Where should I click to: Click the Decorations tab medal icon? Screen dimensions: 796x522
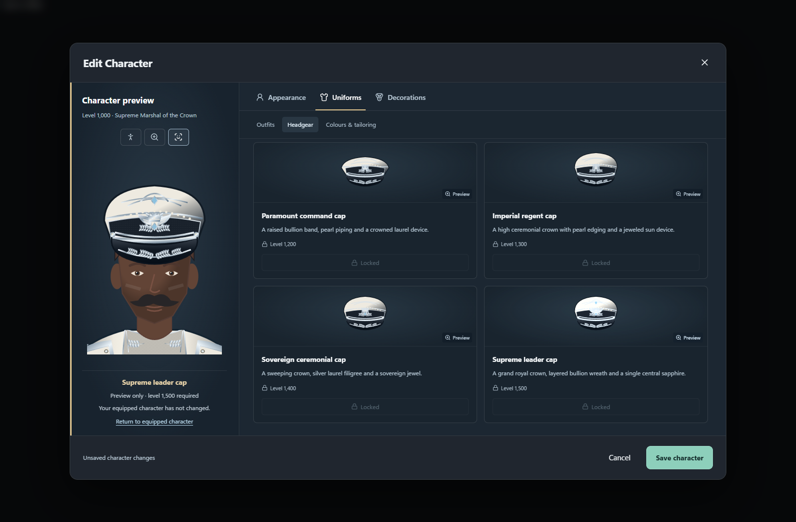tap(379, 97)
